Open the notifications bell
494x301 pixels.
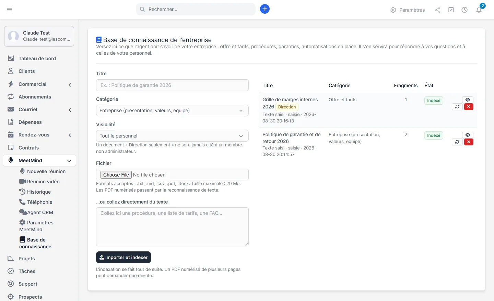(479, 10)
